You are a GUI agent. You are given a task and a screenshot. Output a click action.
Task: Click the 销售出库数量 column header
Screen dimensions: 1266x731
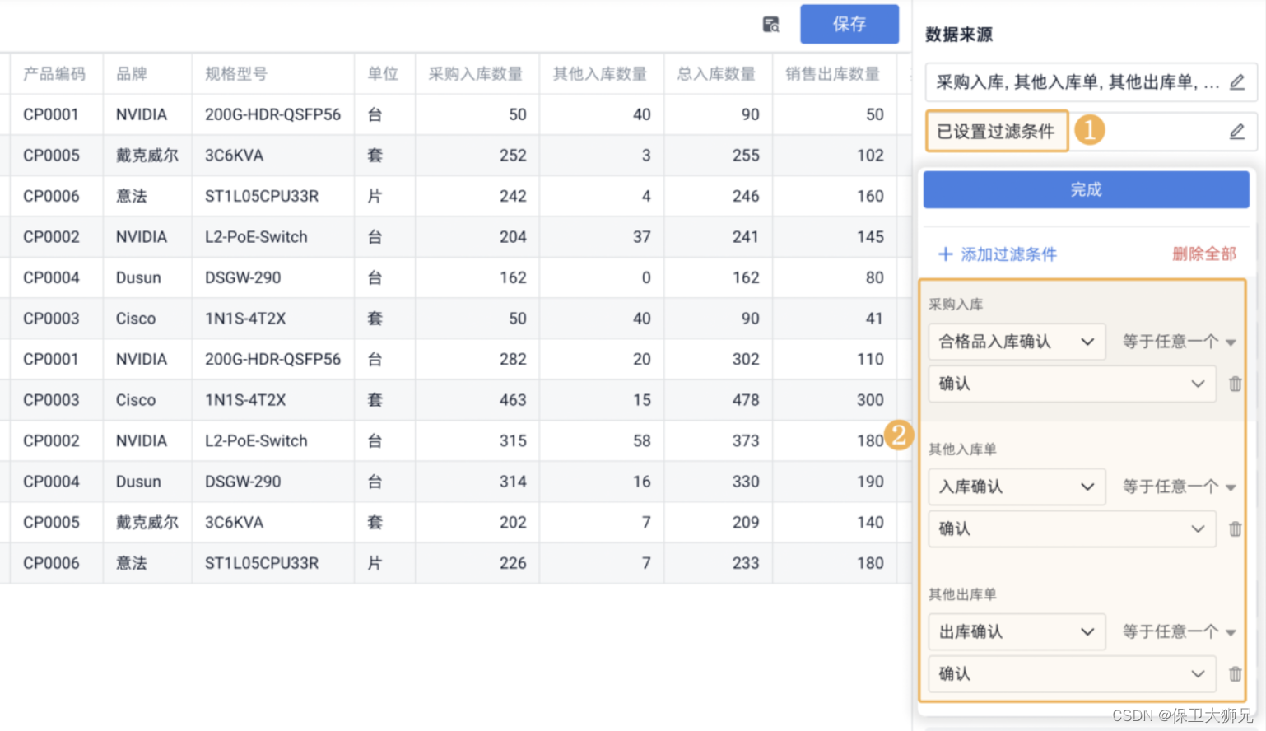pyautogui.click(x=834, y=74)
